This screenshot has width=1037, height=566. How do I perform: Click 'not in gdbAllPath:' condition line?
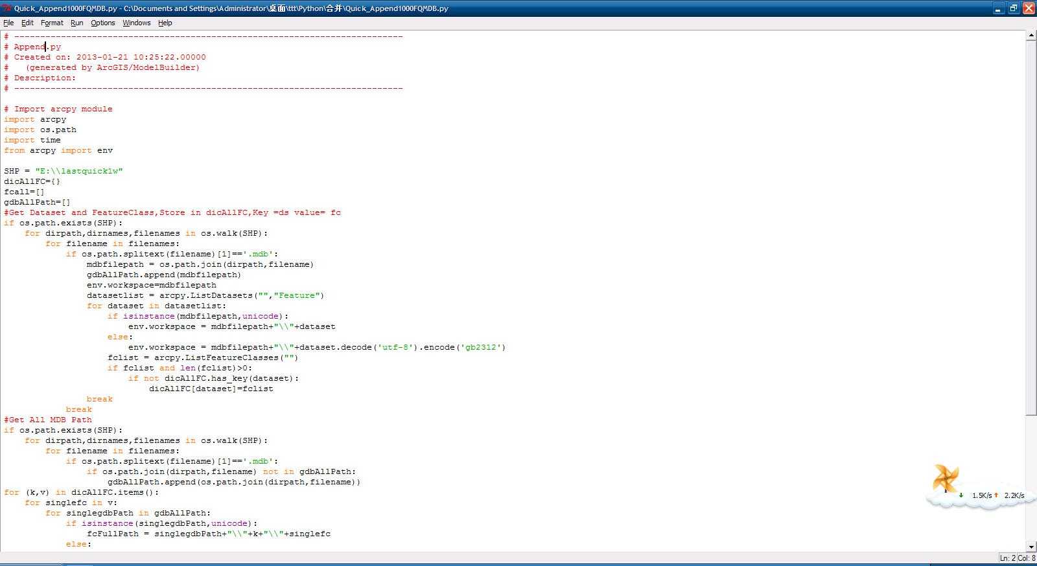pyautogui.click(x=221, y=471)
